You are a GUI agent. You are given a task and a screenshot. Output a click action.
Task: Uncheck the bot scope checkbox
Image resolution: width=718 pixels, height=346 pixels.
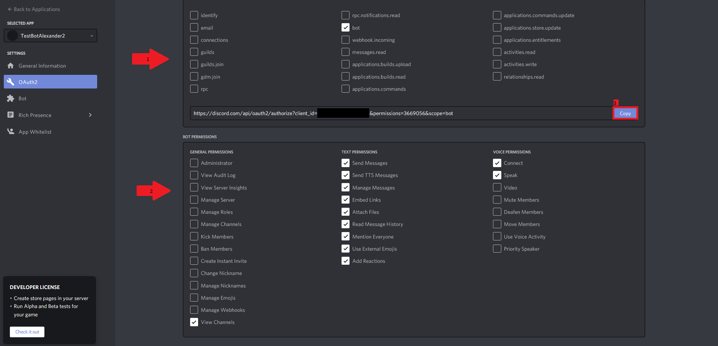[345, 27]
